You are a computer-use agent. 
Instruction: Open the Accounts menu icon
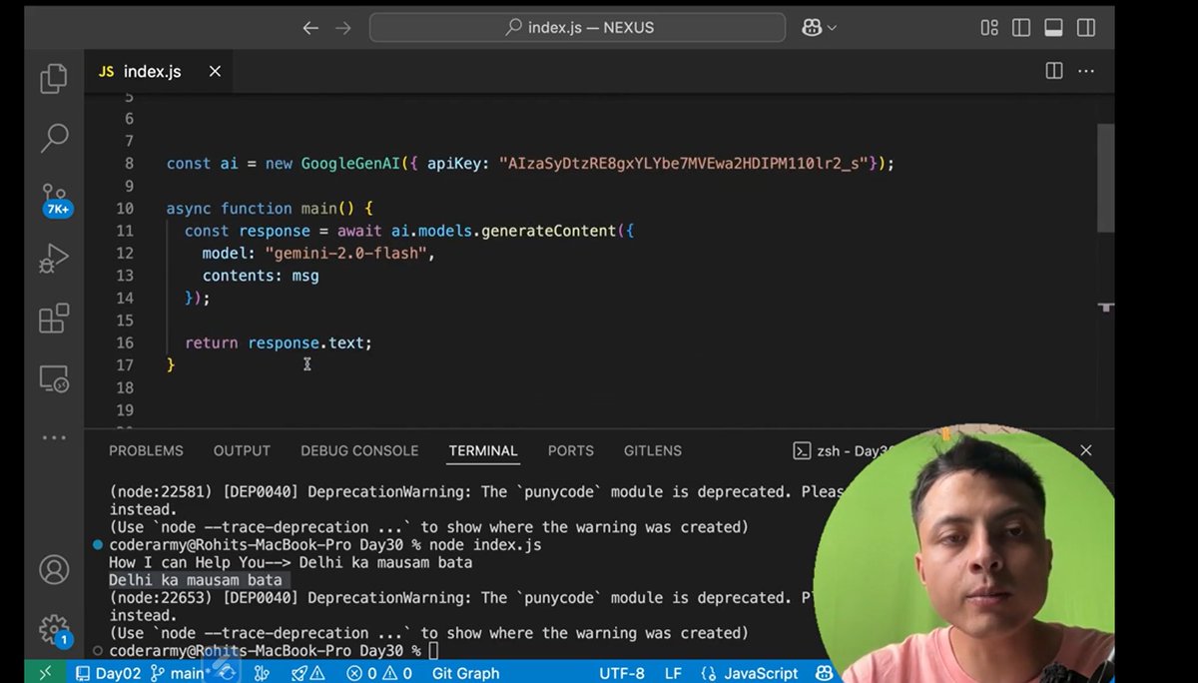(x=54, y=569)
